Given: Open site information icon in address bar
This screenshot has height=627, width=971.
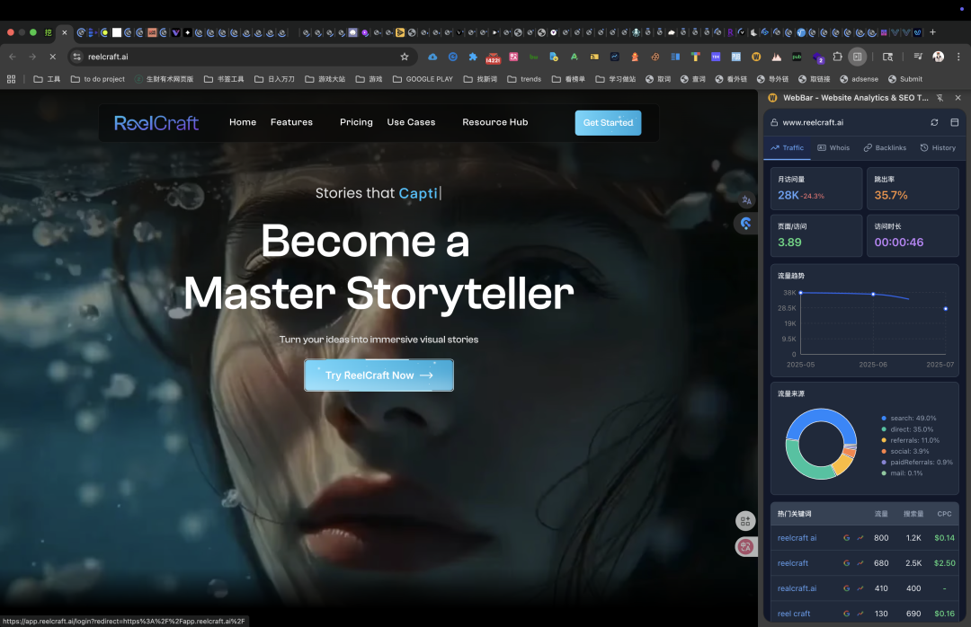Looking at the screenshot, I should [x=76, y=57].
